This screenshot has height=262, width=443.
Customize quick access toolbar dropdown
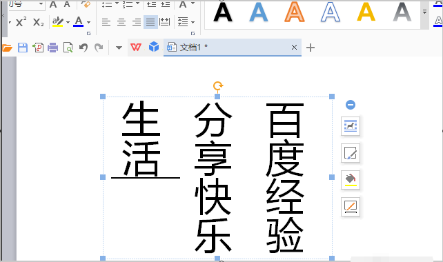pyautogui.click(x=119, y=48)
